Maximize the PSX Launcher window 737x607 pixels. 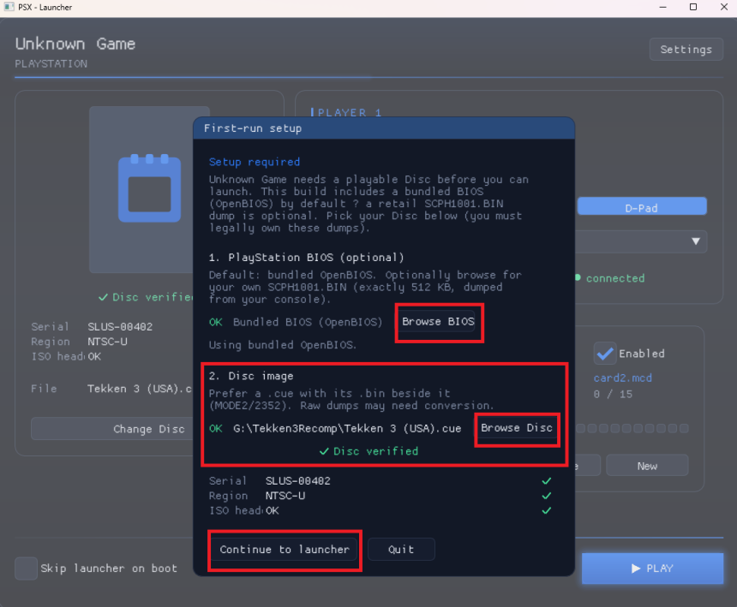tap(692, 7)
